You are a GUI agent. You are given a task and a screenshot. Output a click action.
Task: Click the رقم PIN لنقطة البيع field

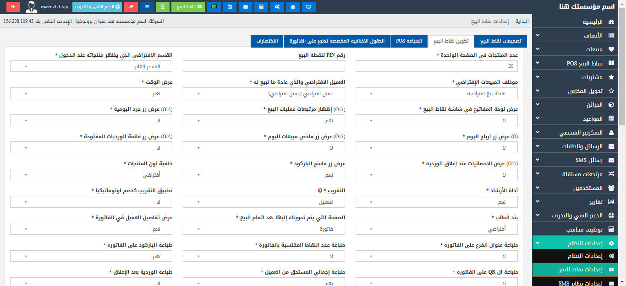(264, 66)
